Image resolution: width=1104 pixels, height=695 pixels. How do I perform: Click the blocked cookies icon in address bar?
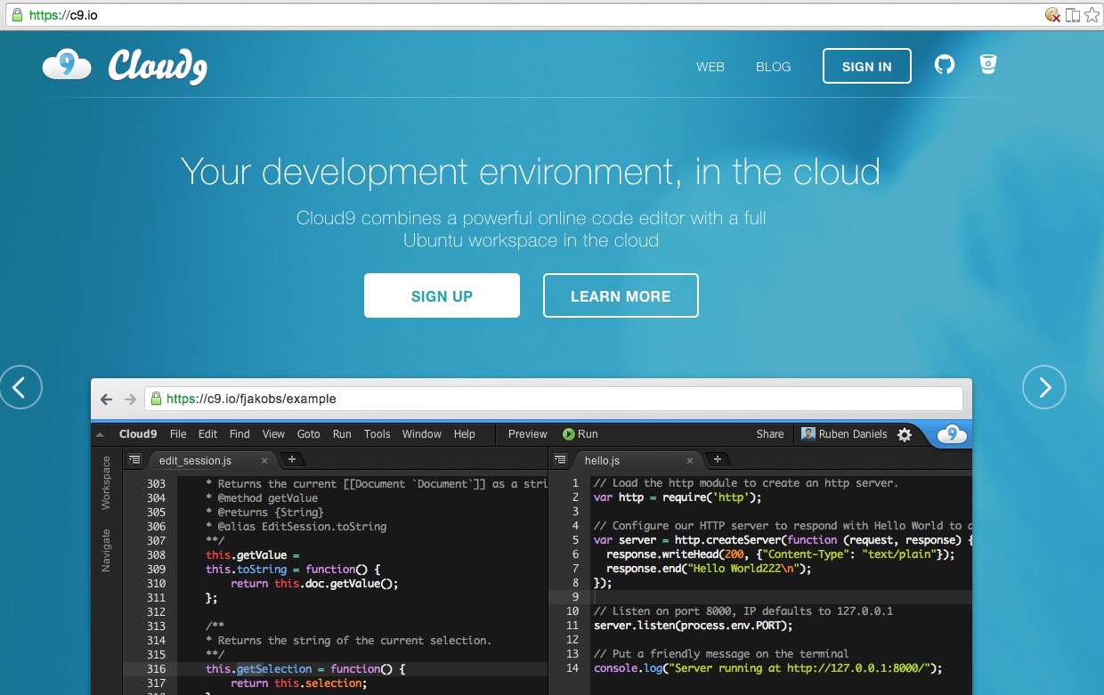pyautogui.click(x=1052, y=15)
